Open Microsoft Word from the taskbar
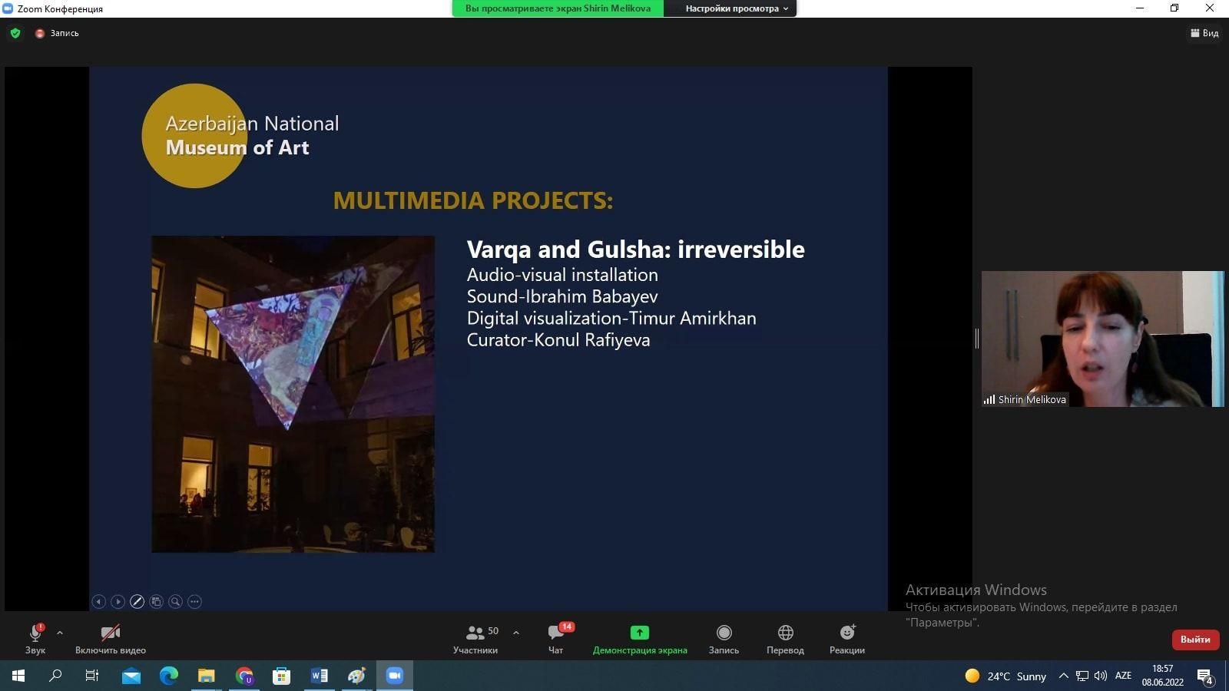The image size is (1229, 691). point(320,676)
